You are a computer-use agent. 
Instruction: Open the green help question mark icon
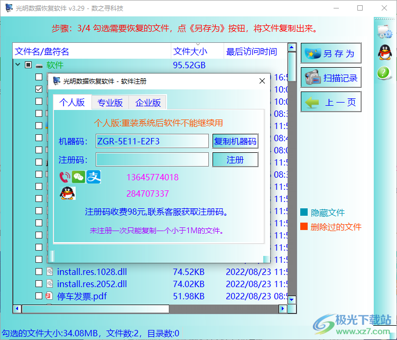click(x=384, y=73)
